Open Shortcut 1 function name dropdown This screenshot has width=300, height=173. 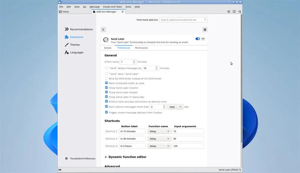pos(159,131)
